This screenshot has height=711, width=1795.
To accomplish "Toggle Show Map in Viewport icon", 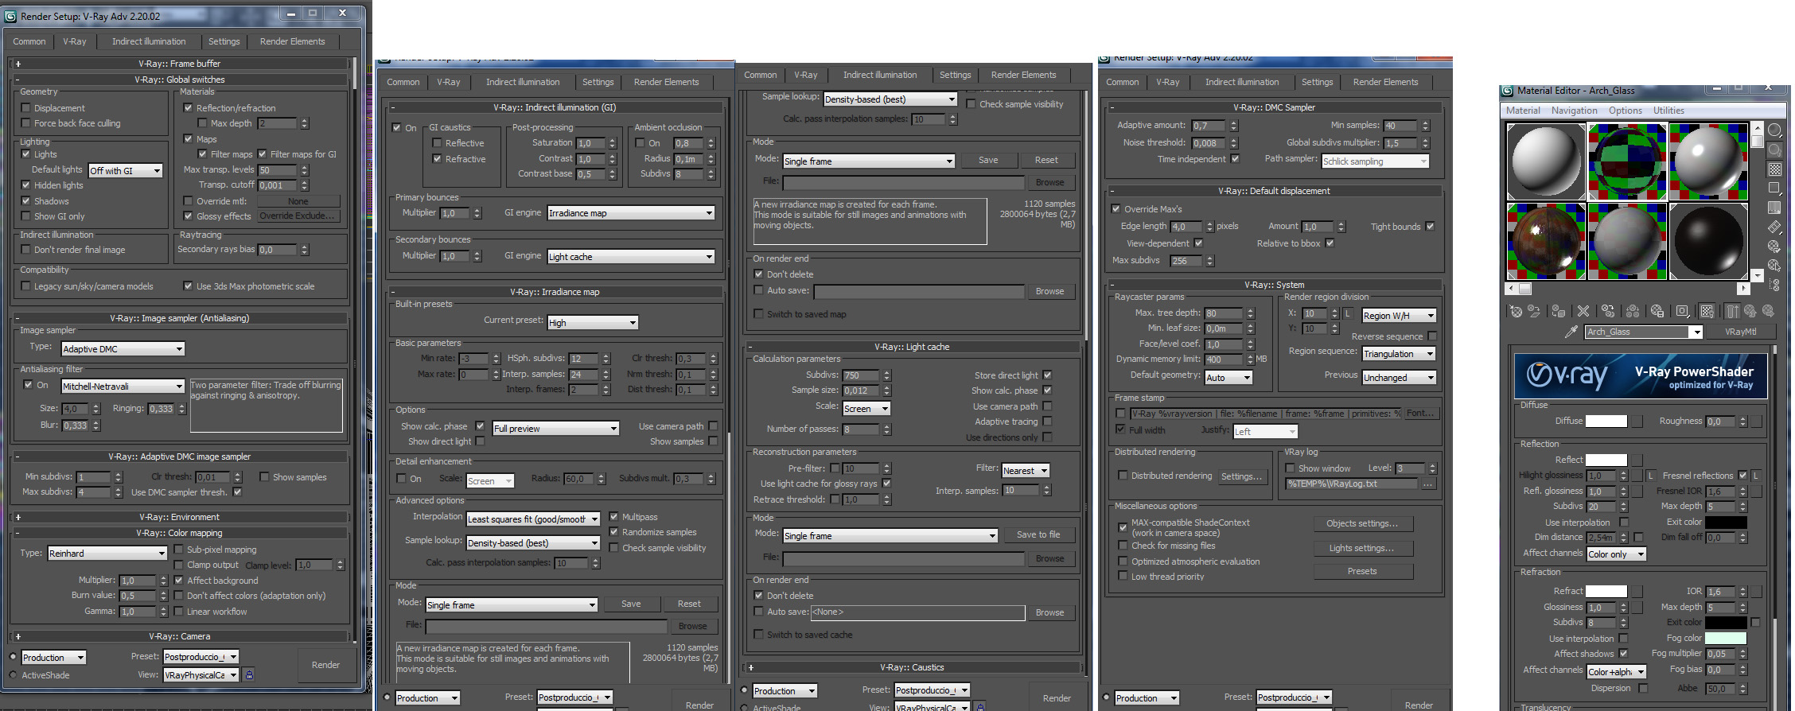I will (1707, 311).
